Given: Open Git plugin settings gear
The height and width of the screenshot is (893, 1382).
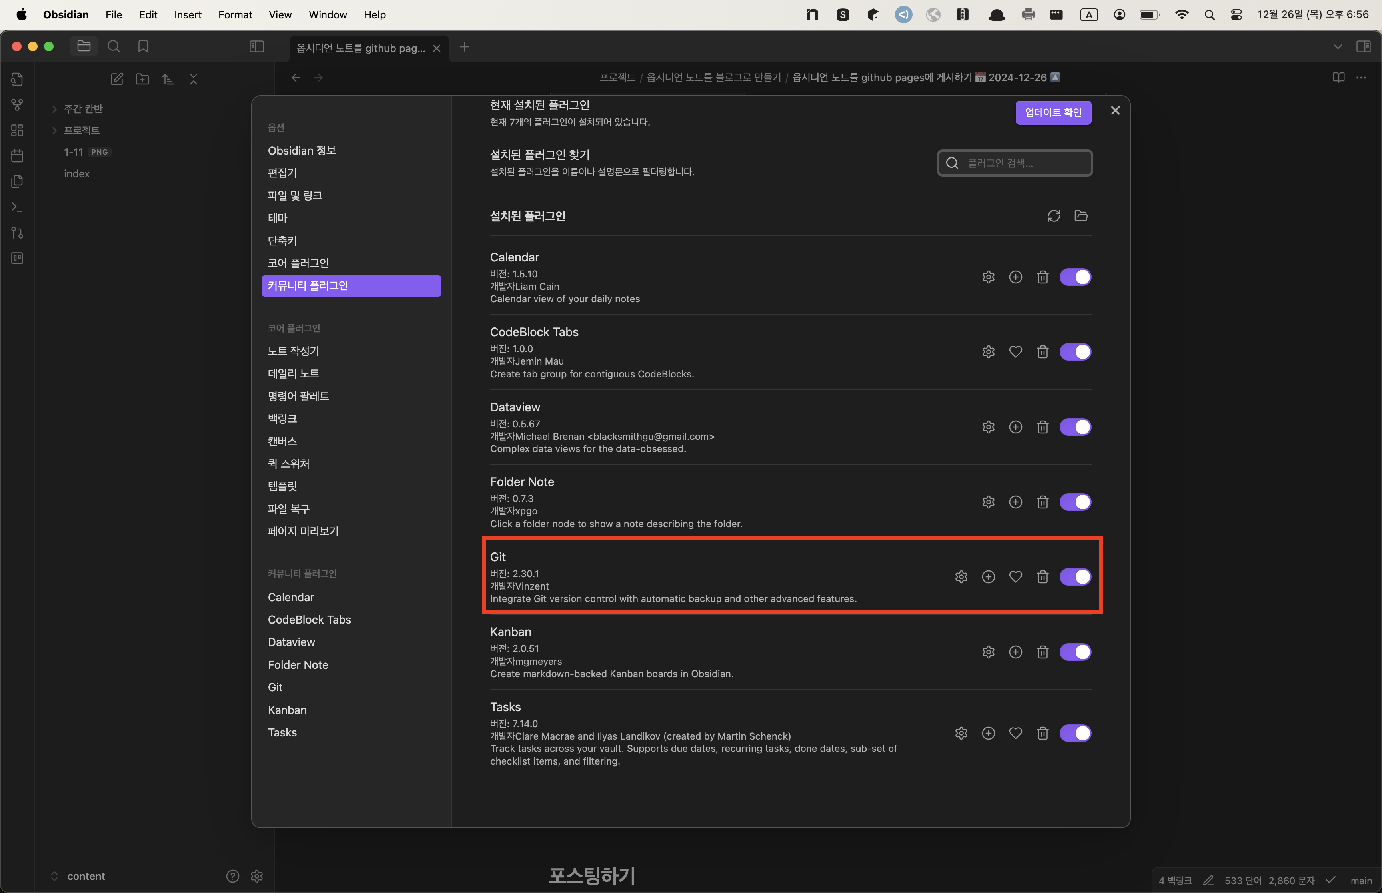Looking at the screenshot, I should point(961,577).
